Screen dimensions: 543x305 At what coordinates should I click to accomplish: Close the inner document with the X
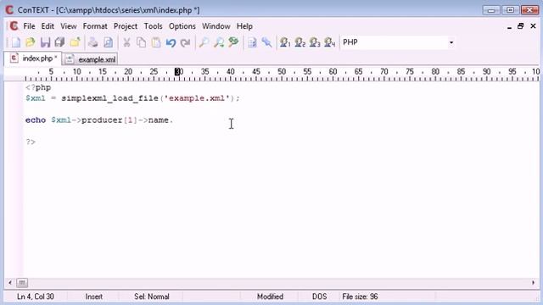coord(533,26)
